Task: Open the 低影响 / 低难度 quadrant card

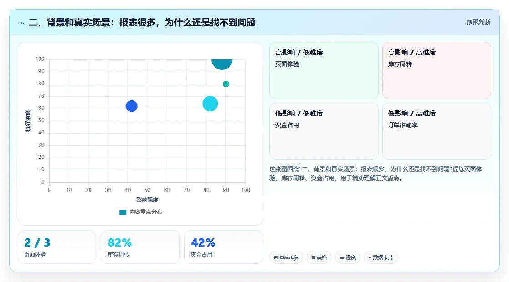Action: click(324, 131)
